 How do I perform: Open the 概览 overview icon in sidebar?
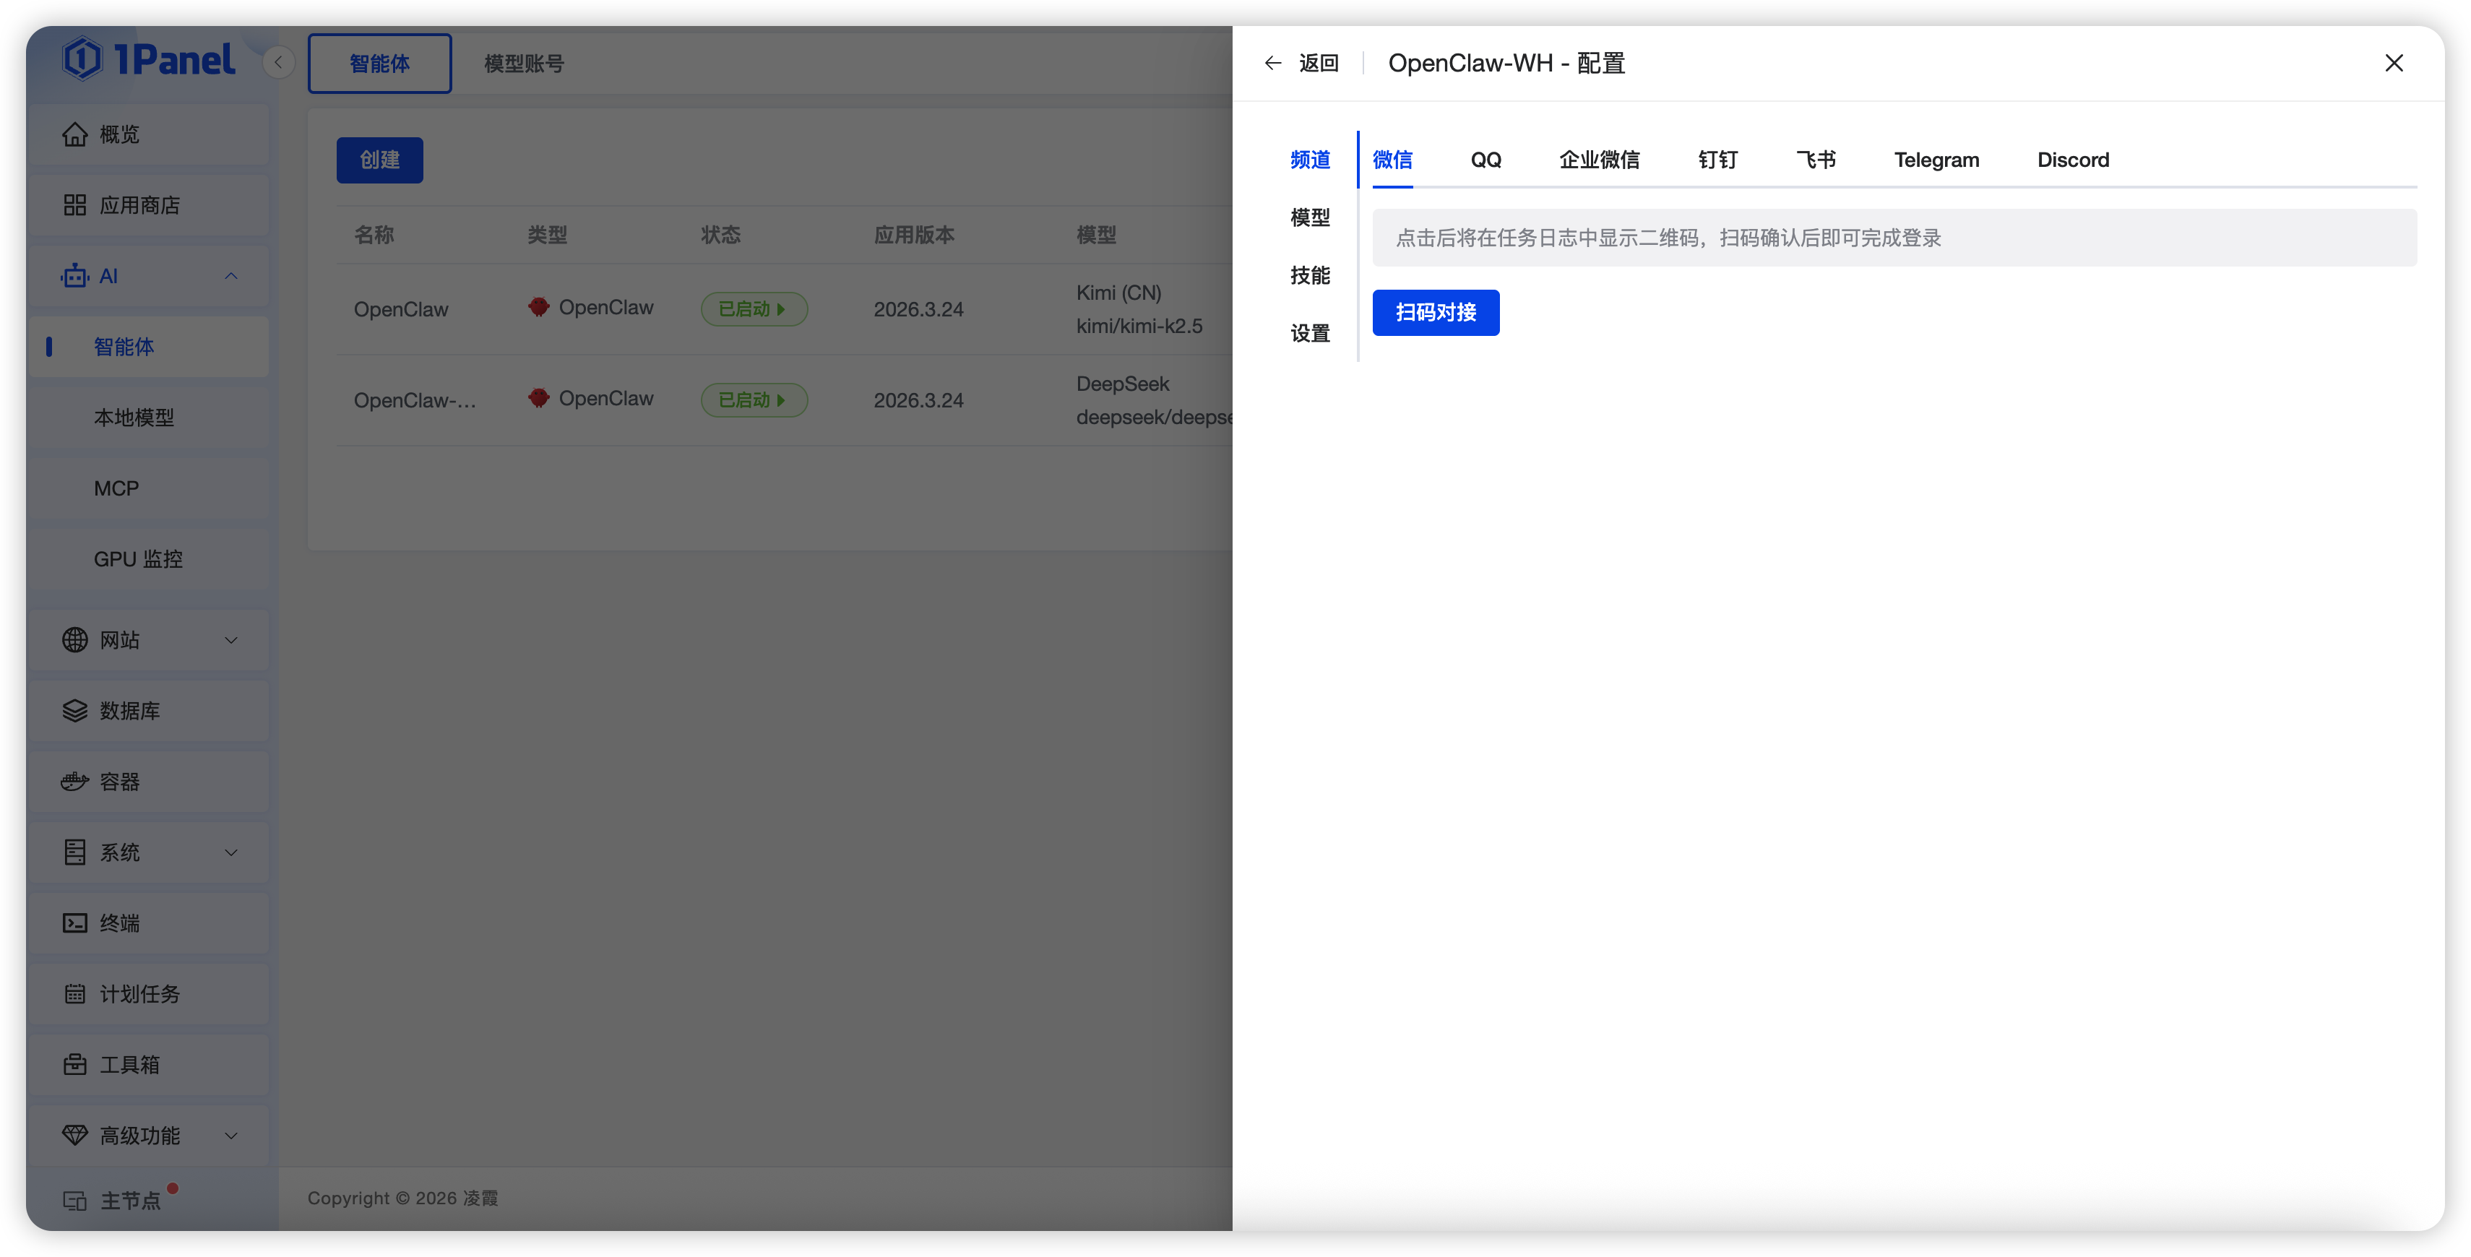[76, 133]
